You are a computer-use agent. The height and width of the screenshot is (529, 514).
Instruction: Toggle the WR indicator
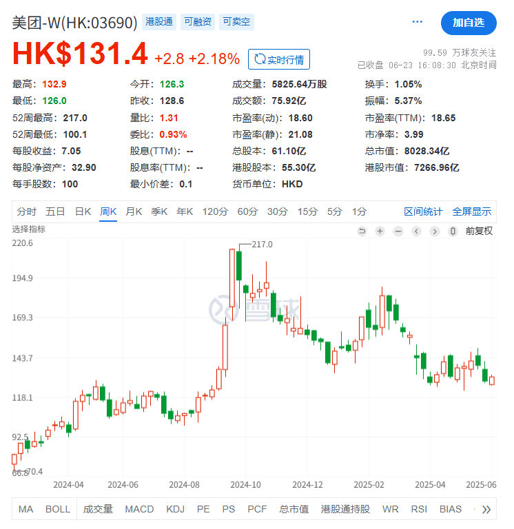click(x=391, y=510)
